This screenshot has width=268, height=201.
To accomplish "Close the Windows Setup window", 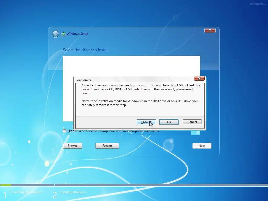I will (x=210, y=30).
